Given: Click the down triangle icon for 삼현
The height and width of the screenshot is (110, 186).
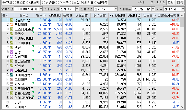Looking at the screenshot, I should [50, 102].
